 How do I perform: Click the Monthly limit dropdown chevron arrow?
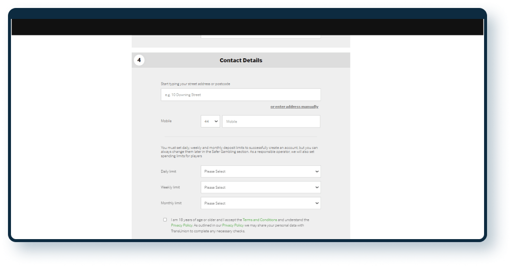[x=317, y=203]
